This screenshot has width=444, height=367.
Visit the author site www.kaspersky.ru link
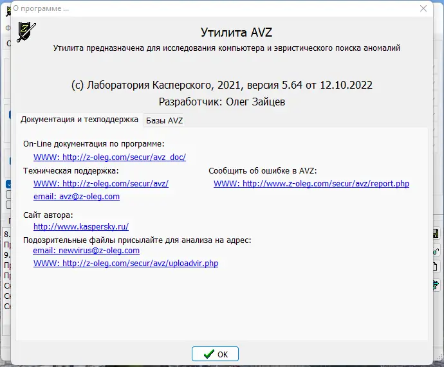pyautogui.click(x=81, y=226)
